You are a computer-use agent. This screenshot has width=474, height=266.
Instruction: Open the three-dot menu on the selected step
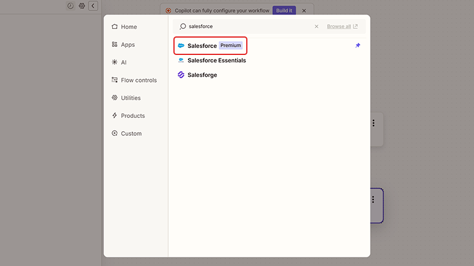click(x=373, y=199)
